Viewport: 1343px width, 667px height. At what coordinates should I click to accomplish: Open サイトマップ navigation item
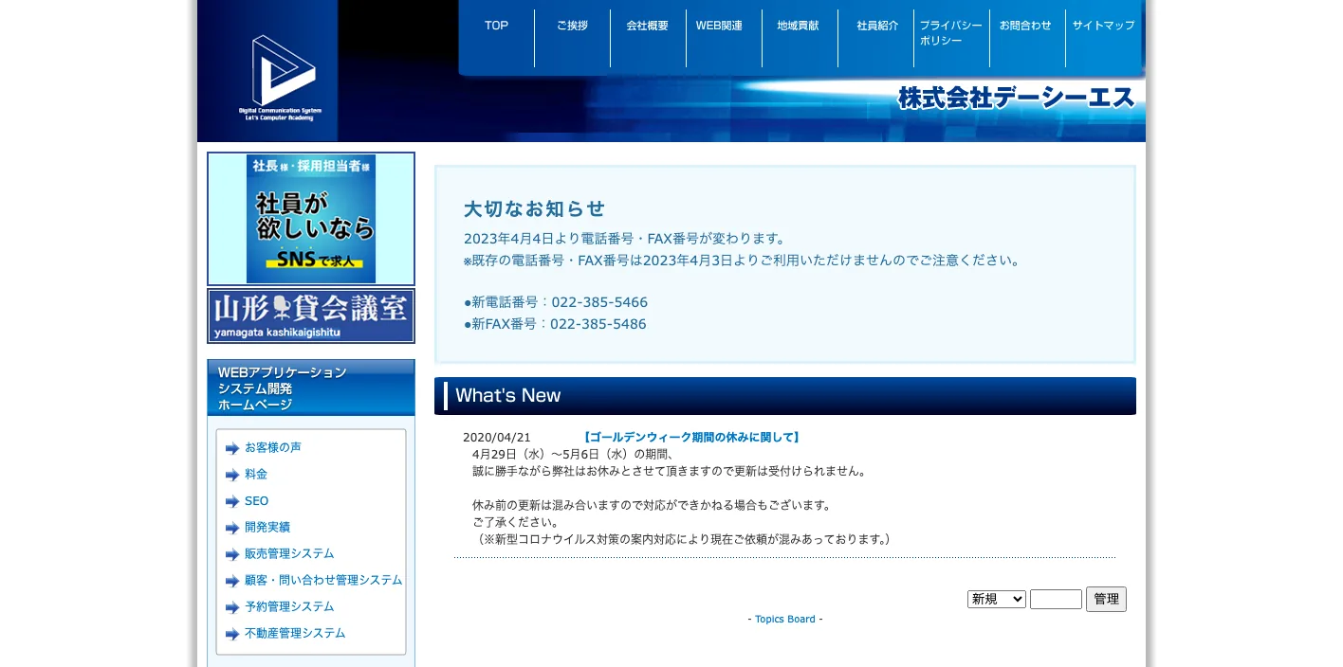click(1103, 26)
